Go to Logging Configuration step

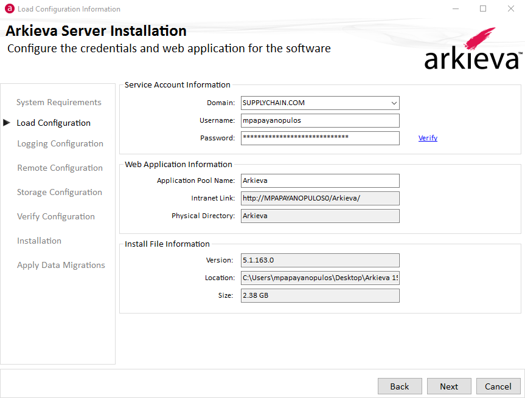click(x=60, y=144)
